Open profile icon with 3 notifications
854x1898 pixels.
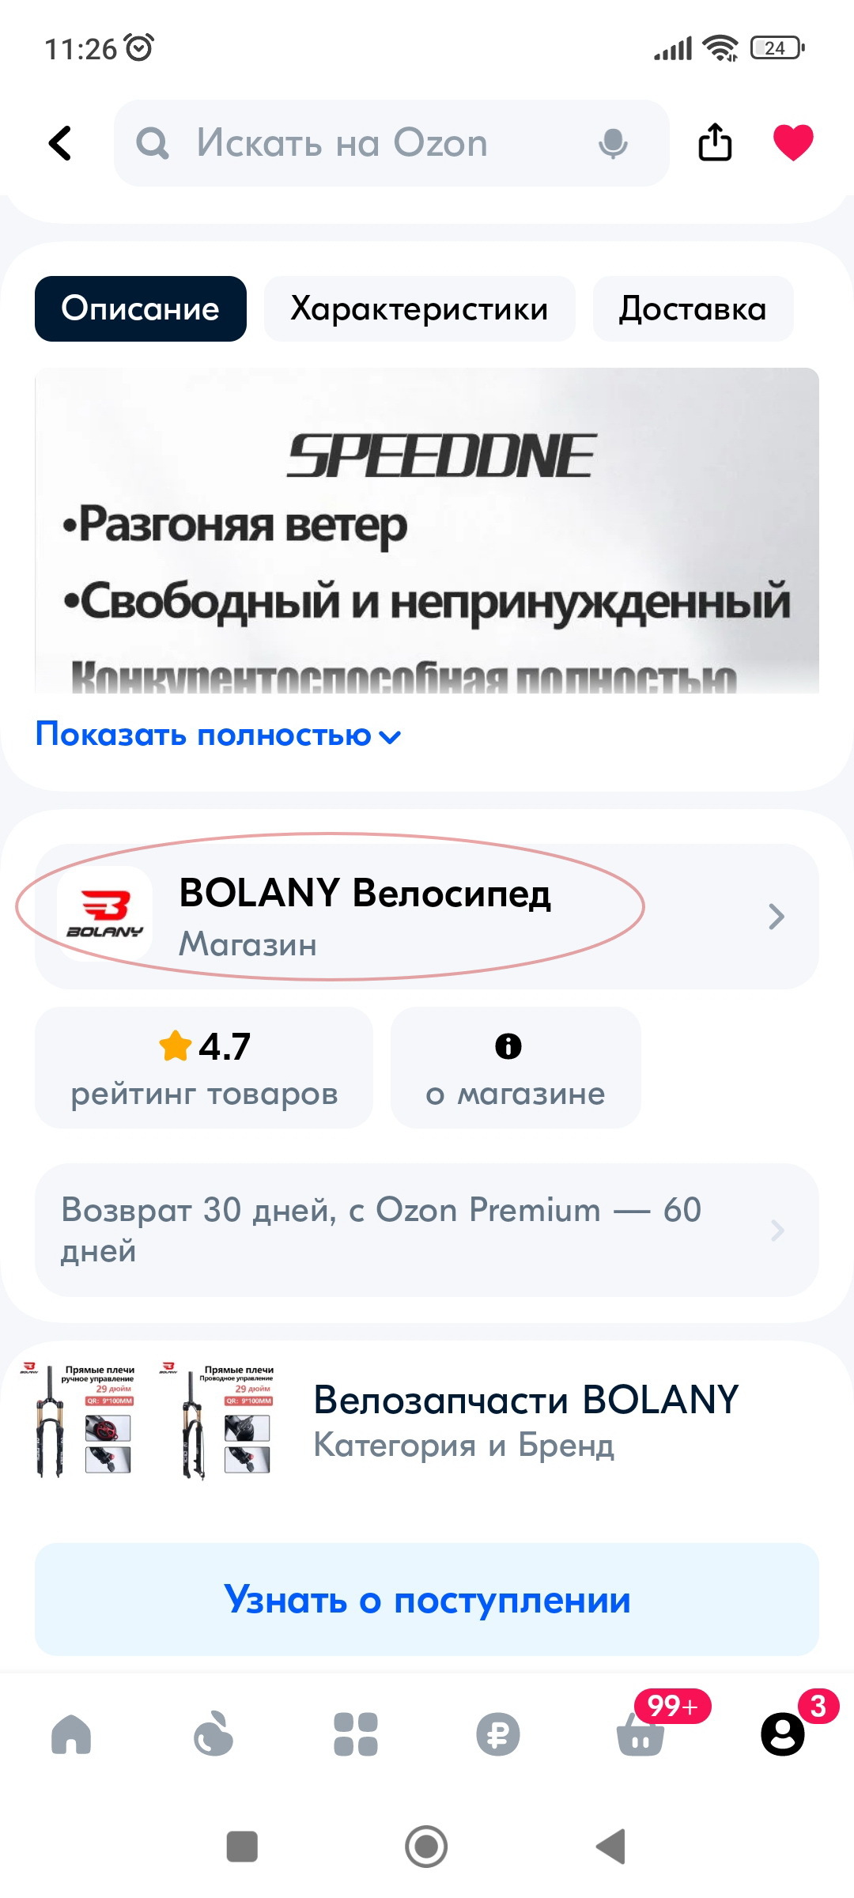coord(783,1734)
